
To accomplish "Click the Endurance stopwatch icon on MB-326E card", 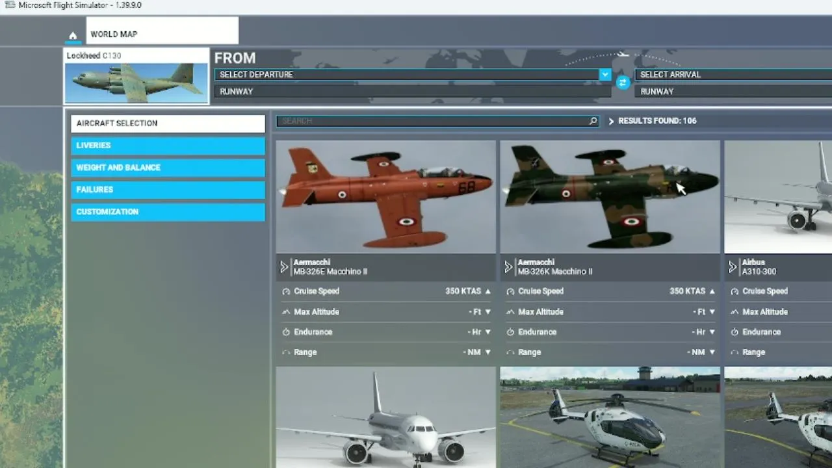I will [x=286, y=332].
